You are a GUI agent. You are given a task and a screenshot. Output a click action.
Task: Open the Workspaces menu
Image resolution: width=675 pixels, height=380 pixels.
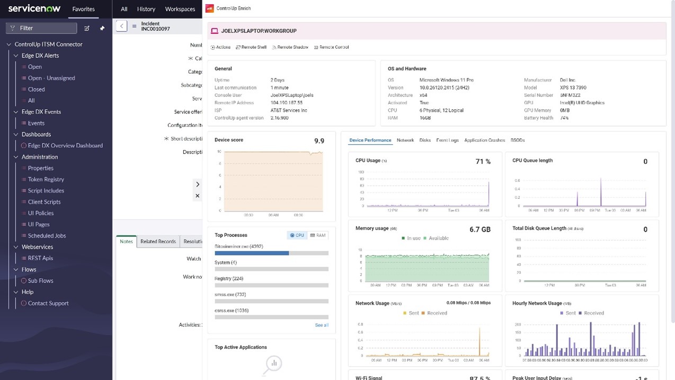click(x=180, y=9)
